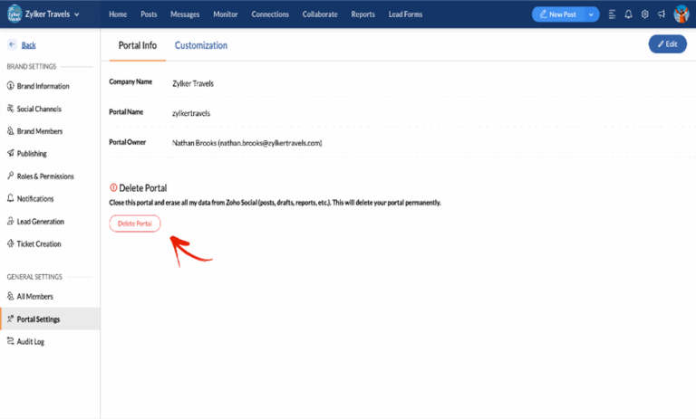Open the user profile avatar

(681, 14)
